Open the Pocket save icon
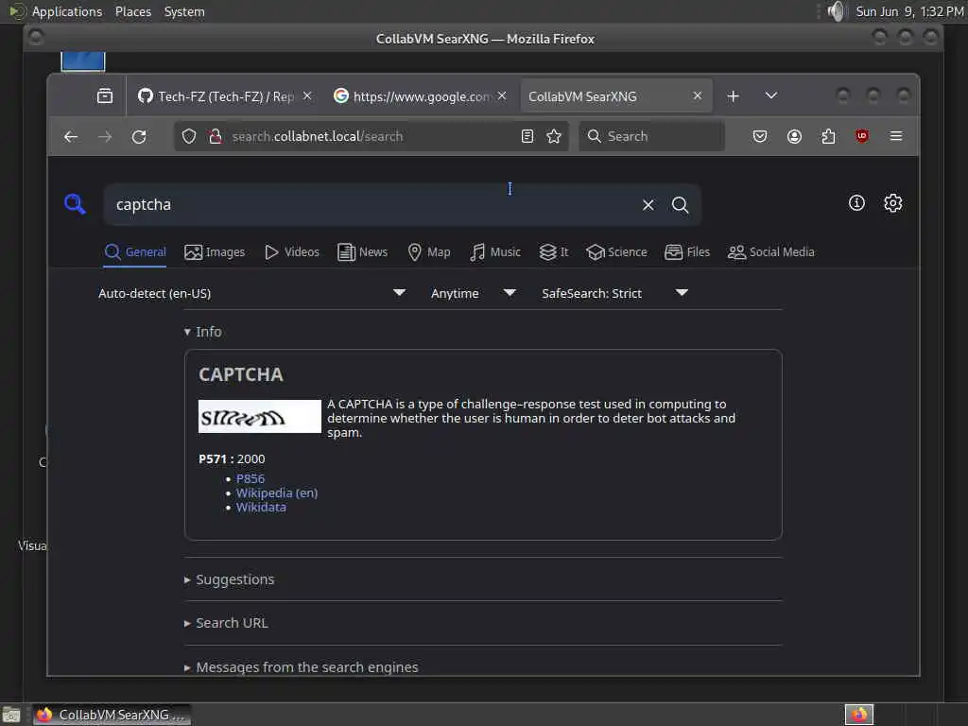The height and width of the screenshot is (726, 968). point(760,136)
